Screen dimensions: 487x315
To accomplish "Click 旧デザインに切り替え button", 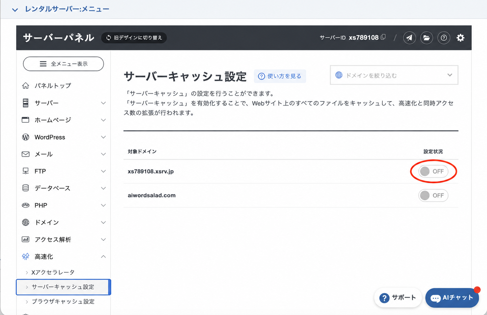I will click(134, 38).
